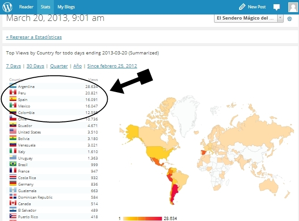299x221 pixels.
Task: Select the 7 Days range link
Action: [x=13, y=66]
